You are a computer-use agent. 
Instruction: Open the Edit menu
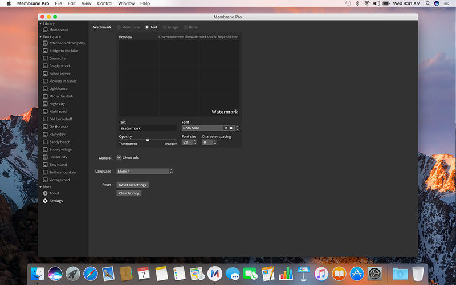pos(72,3)
